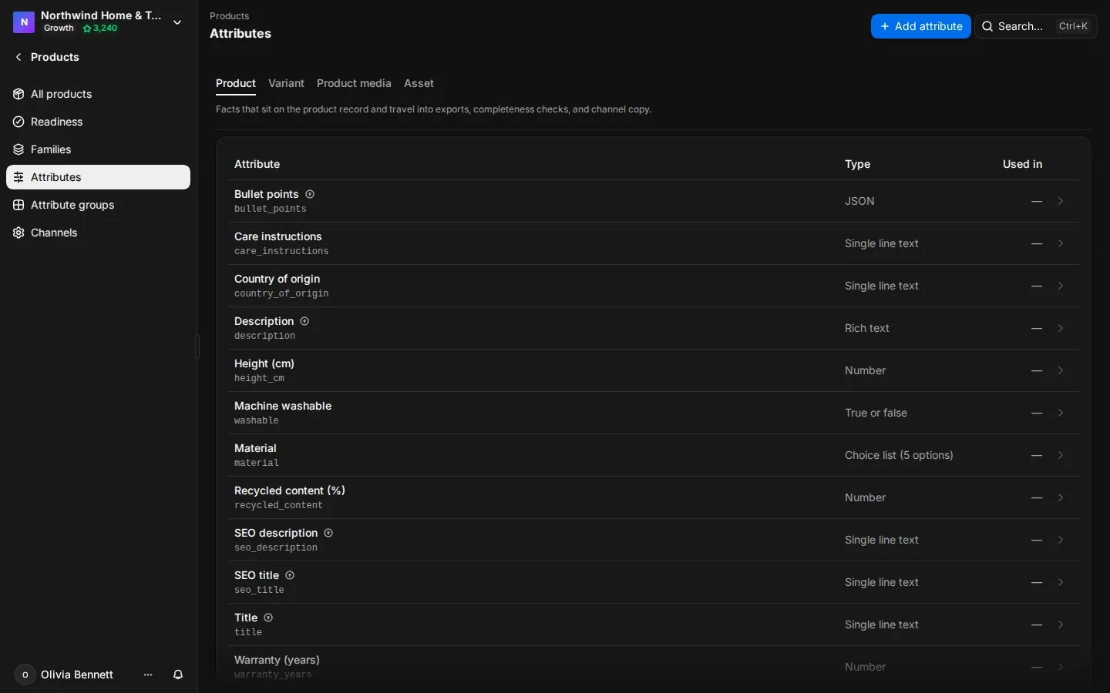Open the Material row chevron
This screenshot has width=1110, height=693.
point(1061,455)
